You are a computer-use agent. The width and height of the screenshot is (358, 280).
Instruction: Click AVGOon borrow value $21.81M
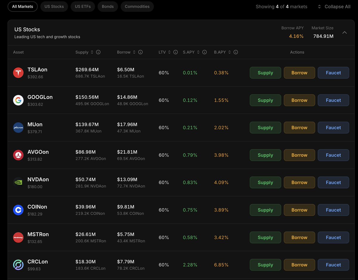pos(127,152)
